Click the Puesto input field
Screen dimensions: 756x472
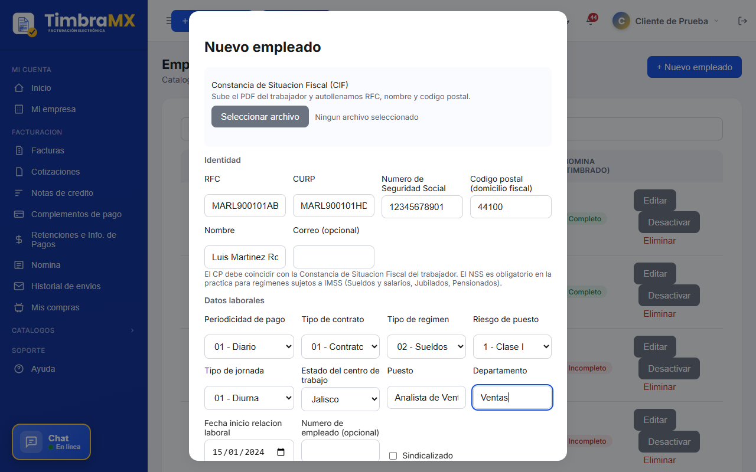(426, 397)
